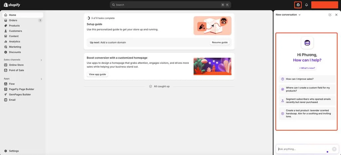341x155 pixels.
Task: Open the Sidekick assistant icon in top bar
Action: click(298, 5)
